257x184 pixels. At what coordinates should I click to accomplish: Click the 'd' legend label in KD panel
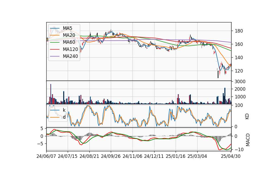(x=64, y=117)
